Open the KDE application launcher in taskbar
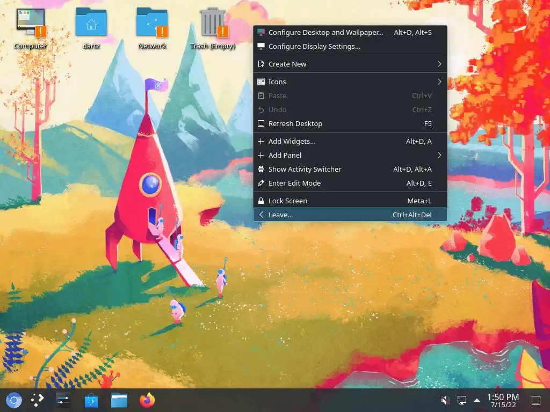Screen dimensions: 550x412 click(x=14, y=400)
